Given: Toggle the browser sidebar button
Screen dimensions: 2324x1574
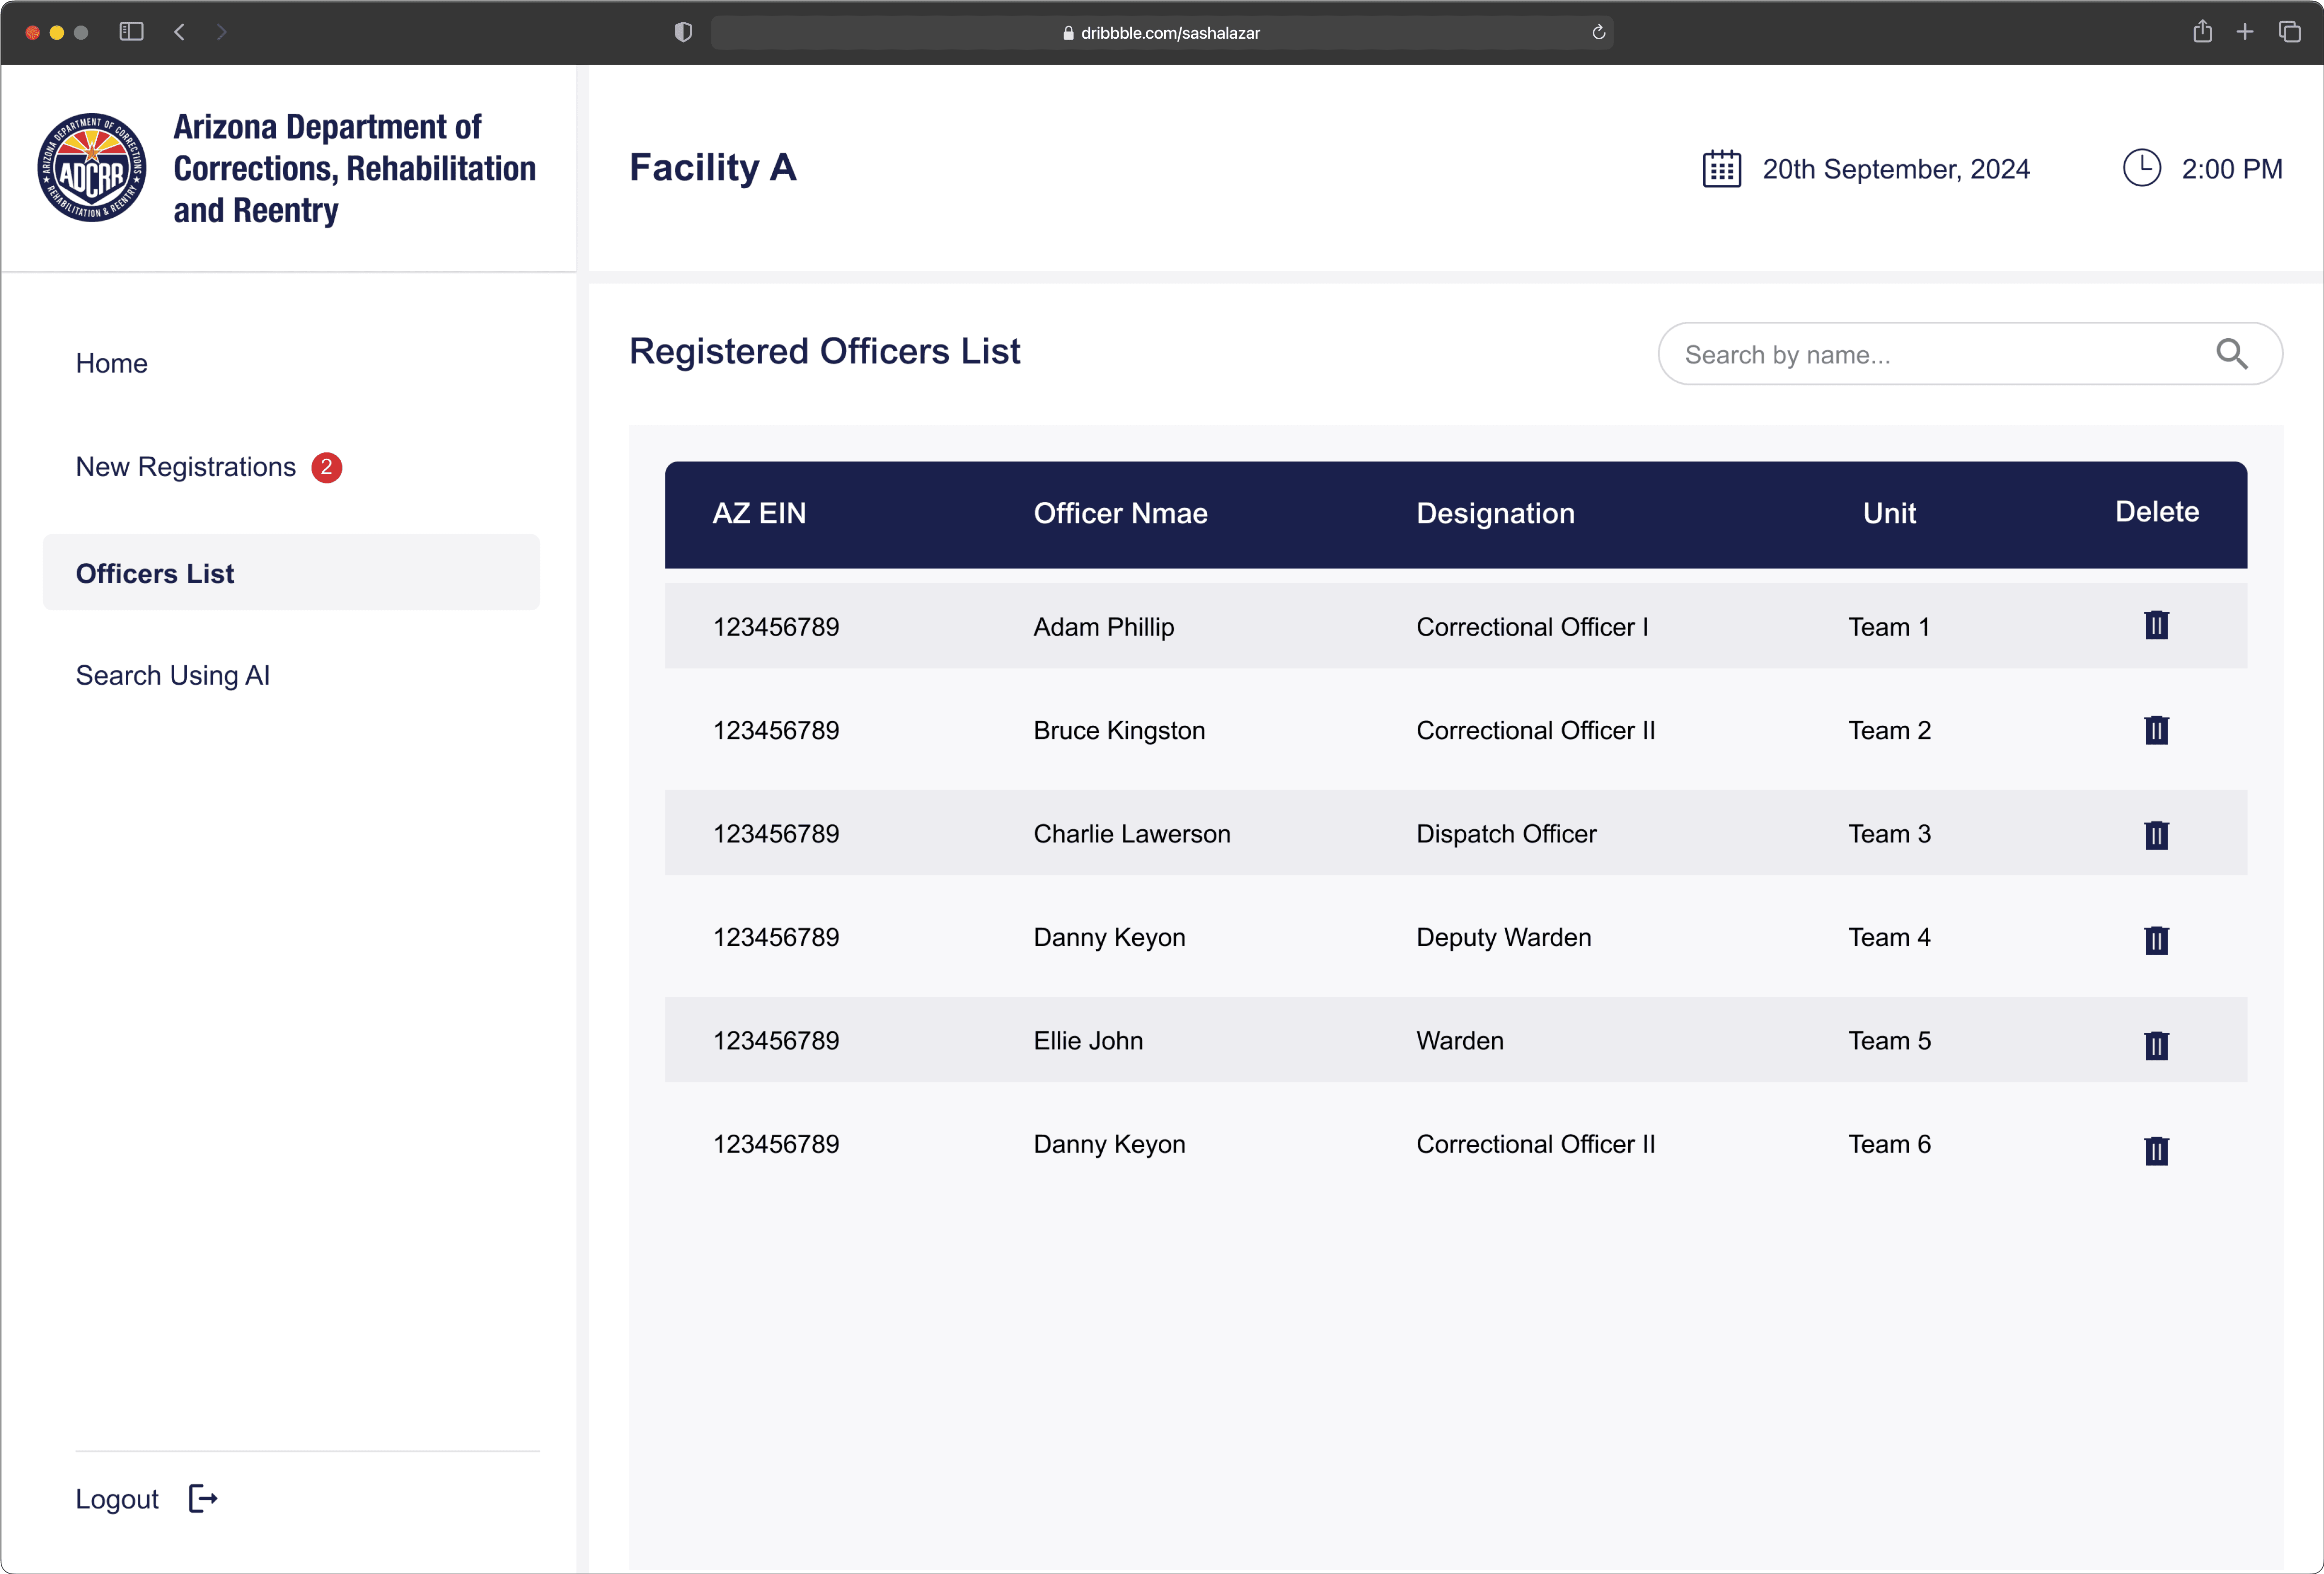Looking at the screenshot, I should tap(131, 32).
